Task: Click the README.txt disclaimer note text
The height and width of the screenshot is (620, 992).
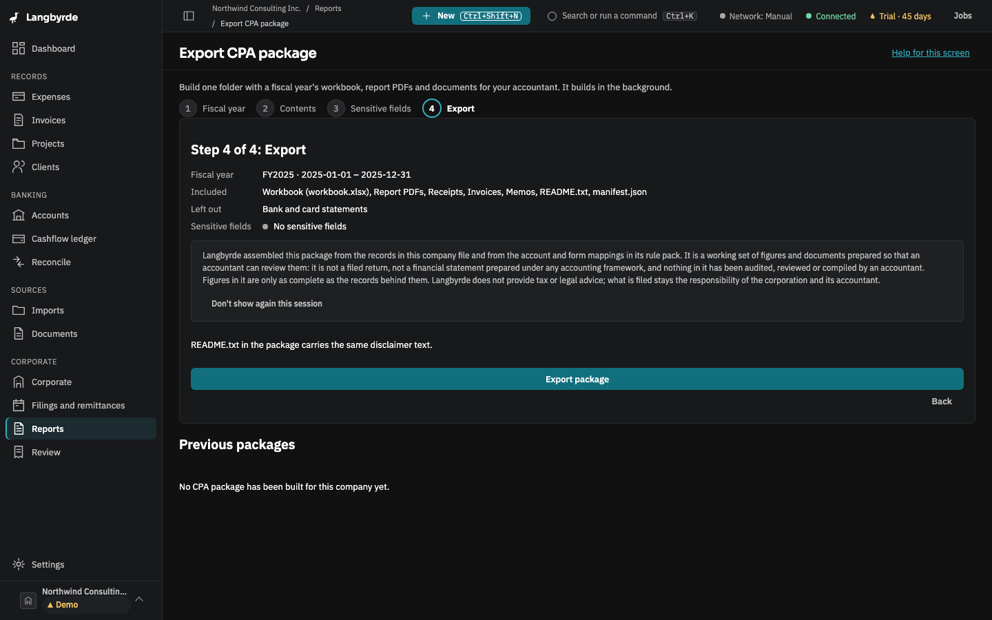Action: tap(311, 345)
